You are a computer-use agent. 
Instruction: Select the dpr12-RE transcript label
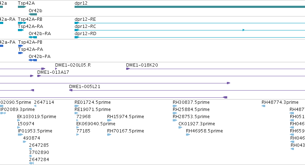(85, 19)
